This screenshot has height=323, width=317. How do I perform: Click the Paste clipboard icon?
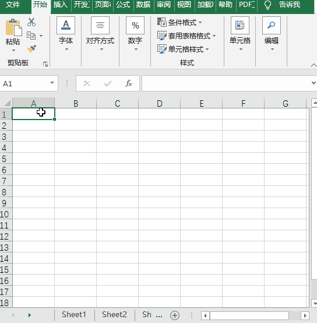tap(13, 27)
